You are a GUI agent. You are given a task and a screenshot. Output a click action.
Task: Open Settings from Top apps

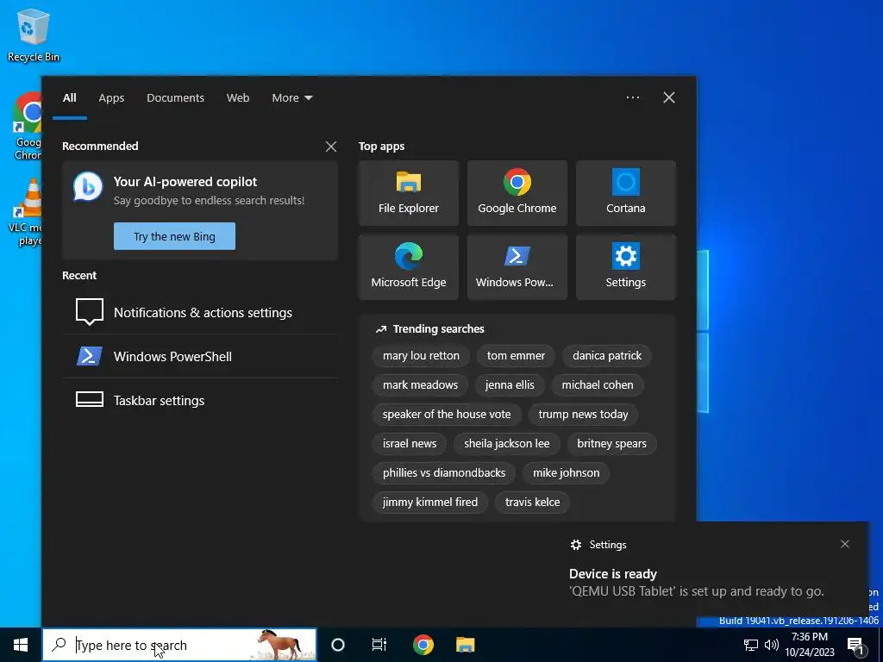(x=626, y=267)
